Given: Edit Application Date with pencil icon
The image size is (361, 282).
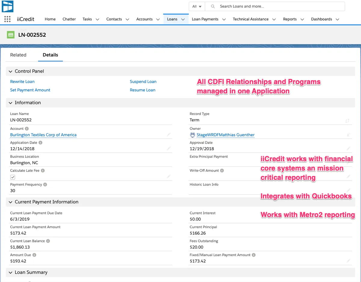Looking at the screenshot, I should coord(169,148).
